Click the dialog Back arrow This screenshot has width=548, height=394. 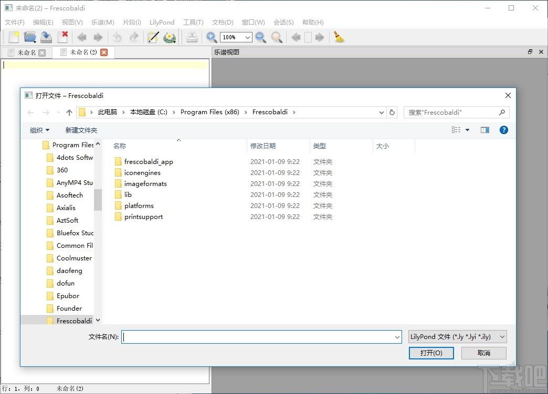(x=31, y=112)
